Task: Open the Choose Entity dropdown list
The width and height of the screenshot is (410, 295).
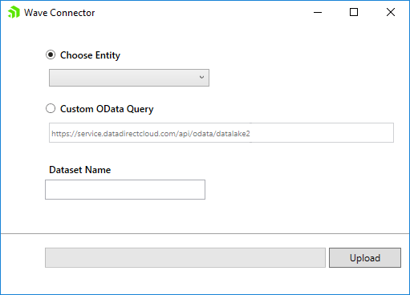Action: 129,78
